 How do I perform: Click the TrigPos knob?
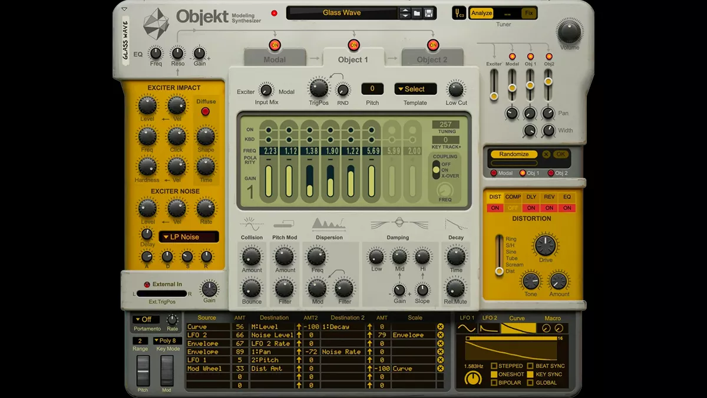(x=319, y=88)
